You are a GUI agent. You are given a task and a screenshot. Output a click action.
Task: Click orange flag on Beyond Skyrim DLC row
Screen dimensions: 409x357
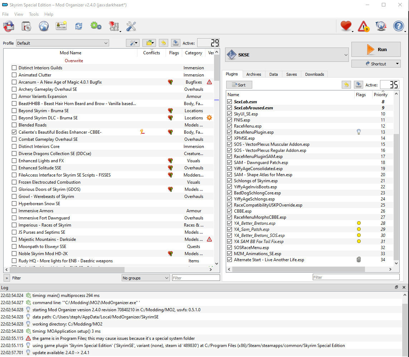209,118
